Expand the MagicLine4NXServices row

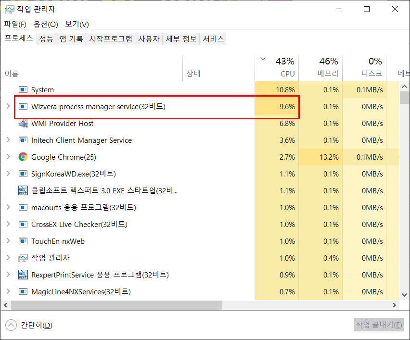(x=8, y=291)
